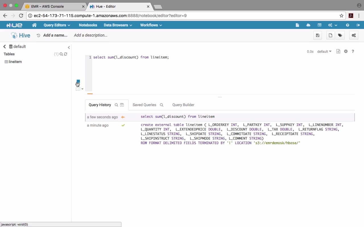Go to Hue home icon
The width and height of the screenshot is (364, 227).
pyautogui.click(x=34, y=25)
